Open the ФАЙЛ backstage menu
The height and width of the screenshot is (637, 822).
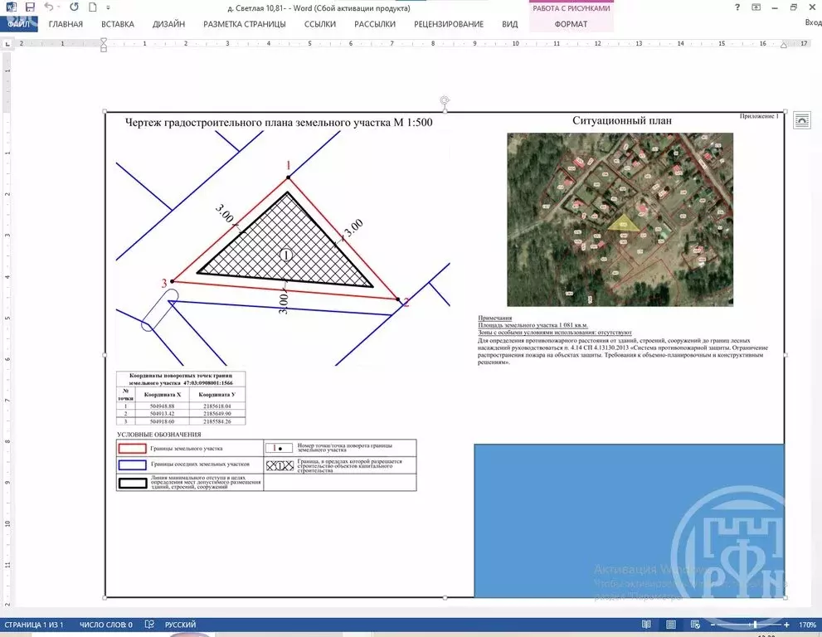[17, 24]
